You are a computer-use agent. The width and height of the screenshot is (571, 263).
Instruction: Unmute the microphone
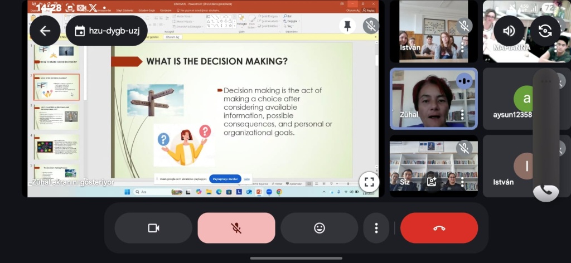[x=236, y=228]
